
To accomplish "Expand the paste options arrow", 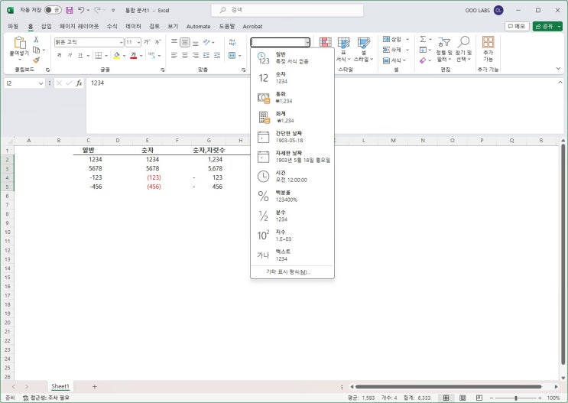I will click(20, 60).
